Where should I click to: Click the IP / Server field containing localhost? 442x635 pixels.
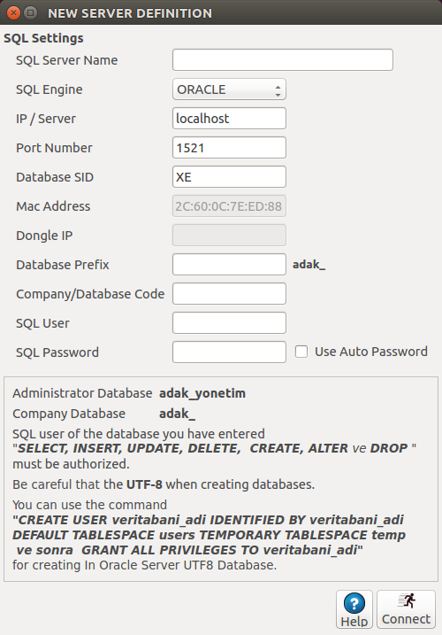coord(229,119)
